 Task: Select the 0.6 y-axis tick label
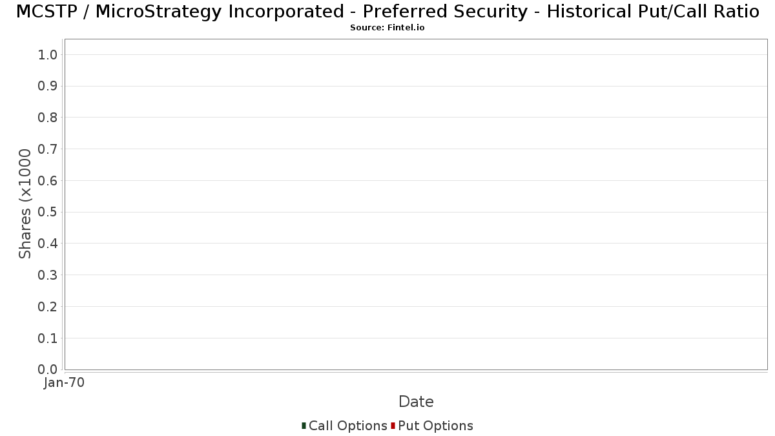pyautogui.click(x=48, y=181)
